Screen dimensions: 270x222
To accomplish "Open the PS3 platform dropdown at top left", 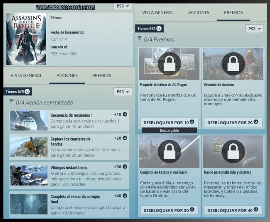I will 123,6.
